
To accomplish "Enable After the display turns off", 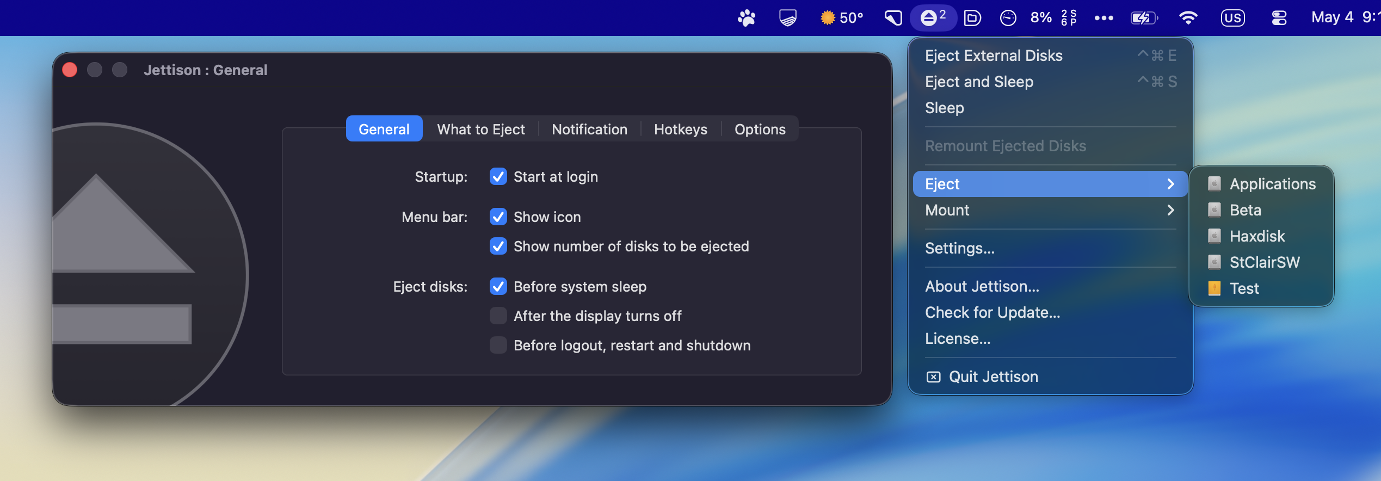I will point(498,316).
